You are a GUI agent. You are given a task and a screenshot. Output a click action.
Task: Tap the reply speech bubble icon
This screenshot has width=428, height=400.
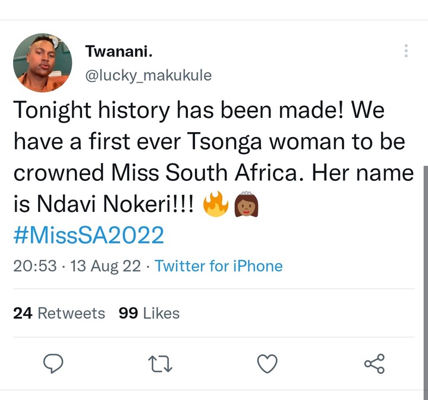point(53,363)
